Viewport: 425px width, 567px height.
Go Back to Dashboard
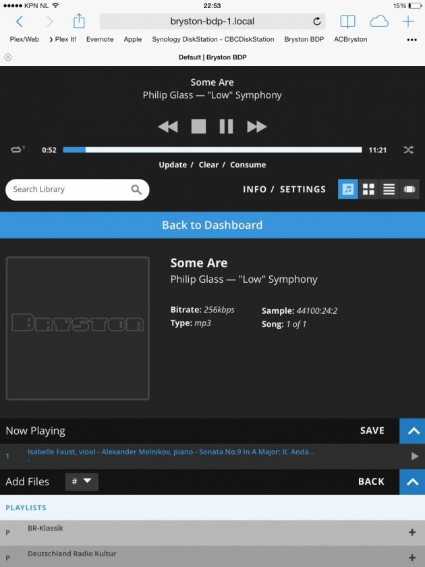pos(213,225)
